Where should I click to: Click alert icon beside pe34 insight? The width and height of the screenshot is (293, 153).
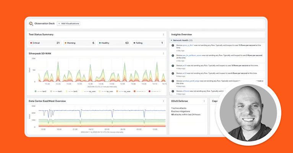(173, 66)
